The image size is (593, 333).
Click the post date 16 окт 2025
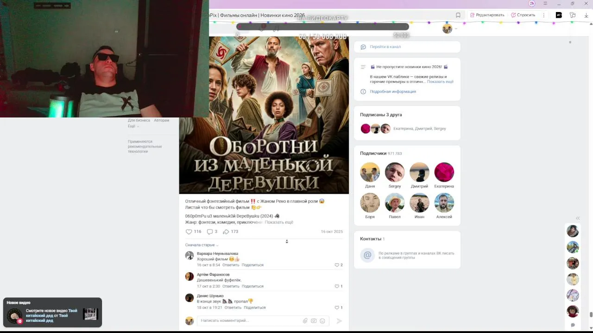pyautogui.click(x=332, y=232)
